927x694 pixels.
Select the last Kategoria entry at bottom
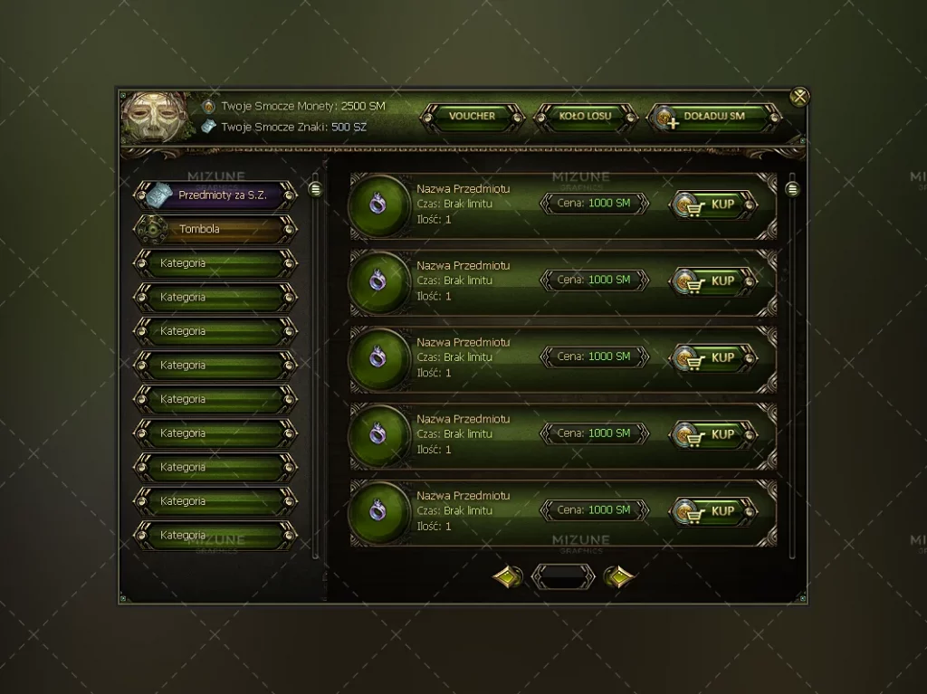[x=215, y=536]
